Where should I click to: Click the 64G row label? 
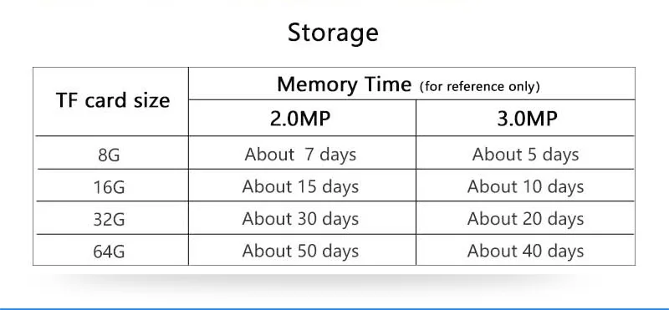pos(109,252)
